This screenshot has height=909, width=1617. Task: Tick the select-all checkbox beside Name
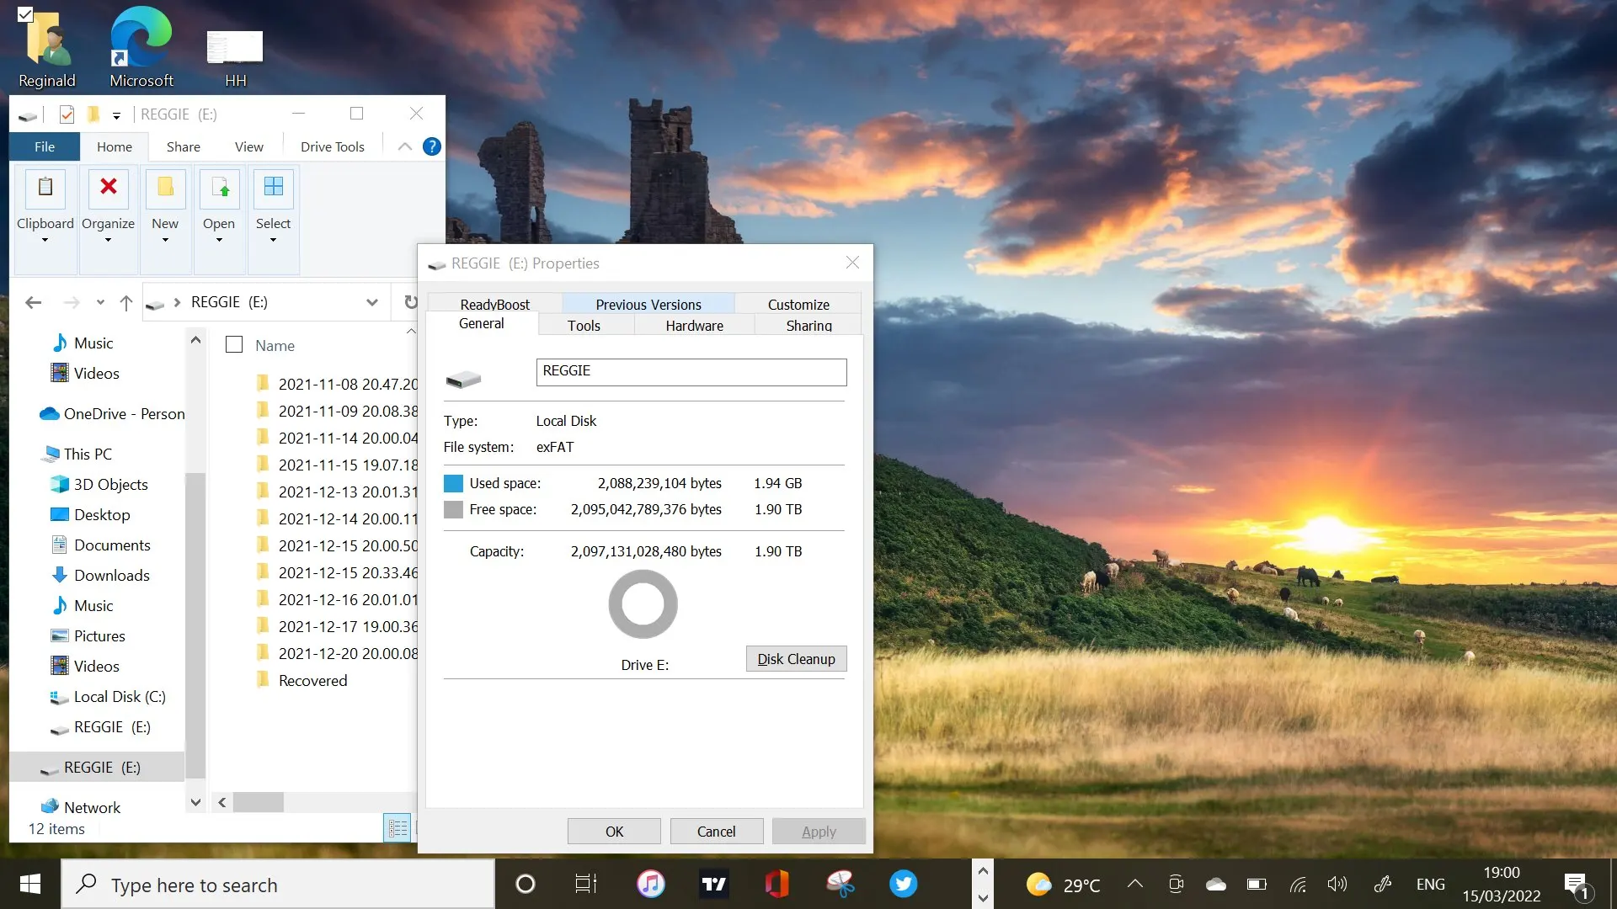point(234,345)
